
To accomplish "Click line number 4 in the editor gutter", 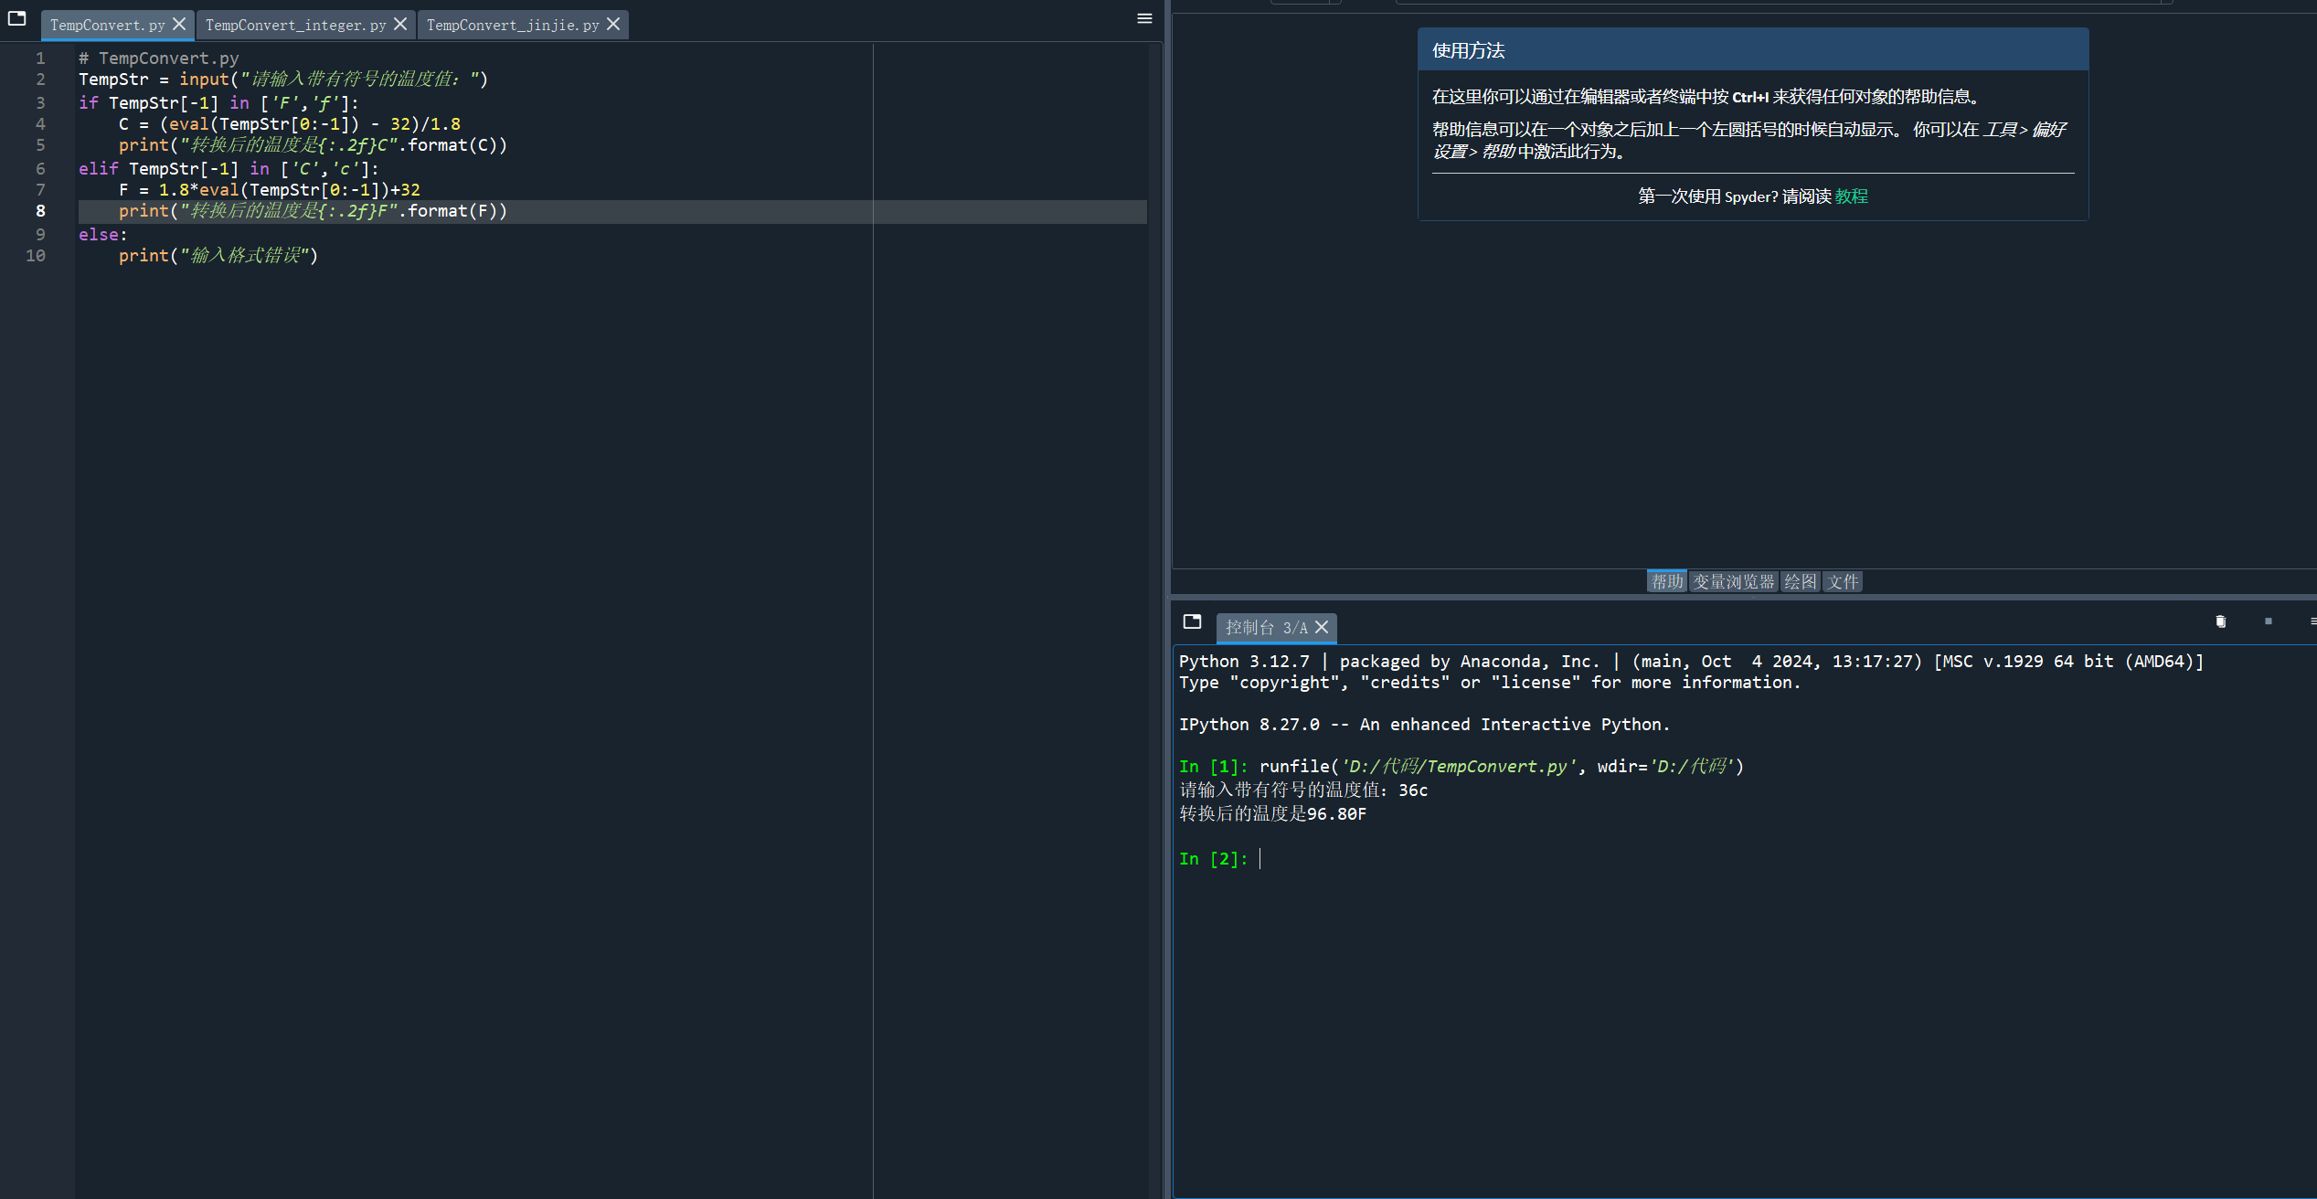I will point(40,124).
